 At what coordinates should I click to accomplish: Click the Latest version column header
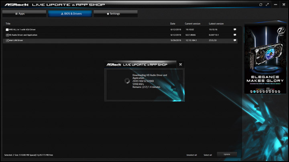pyautogui.click(x=216, y=24)
